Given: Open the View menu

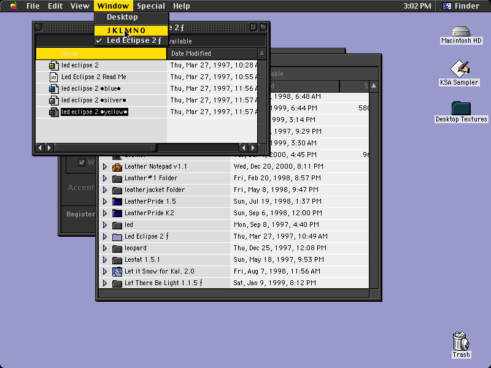Looking at the screenshot, I should click(80, 6).
